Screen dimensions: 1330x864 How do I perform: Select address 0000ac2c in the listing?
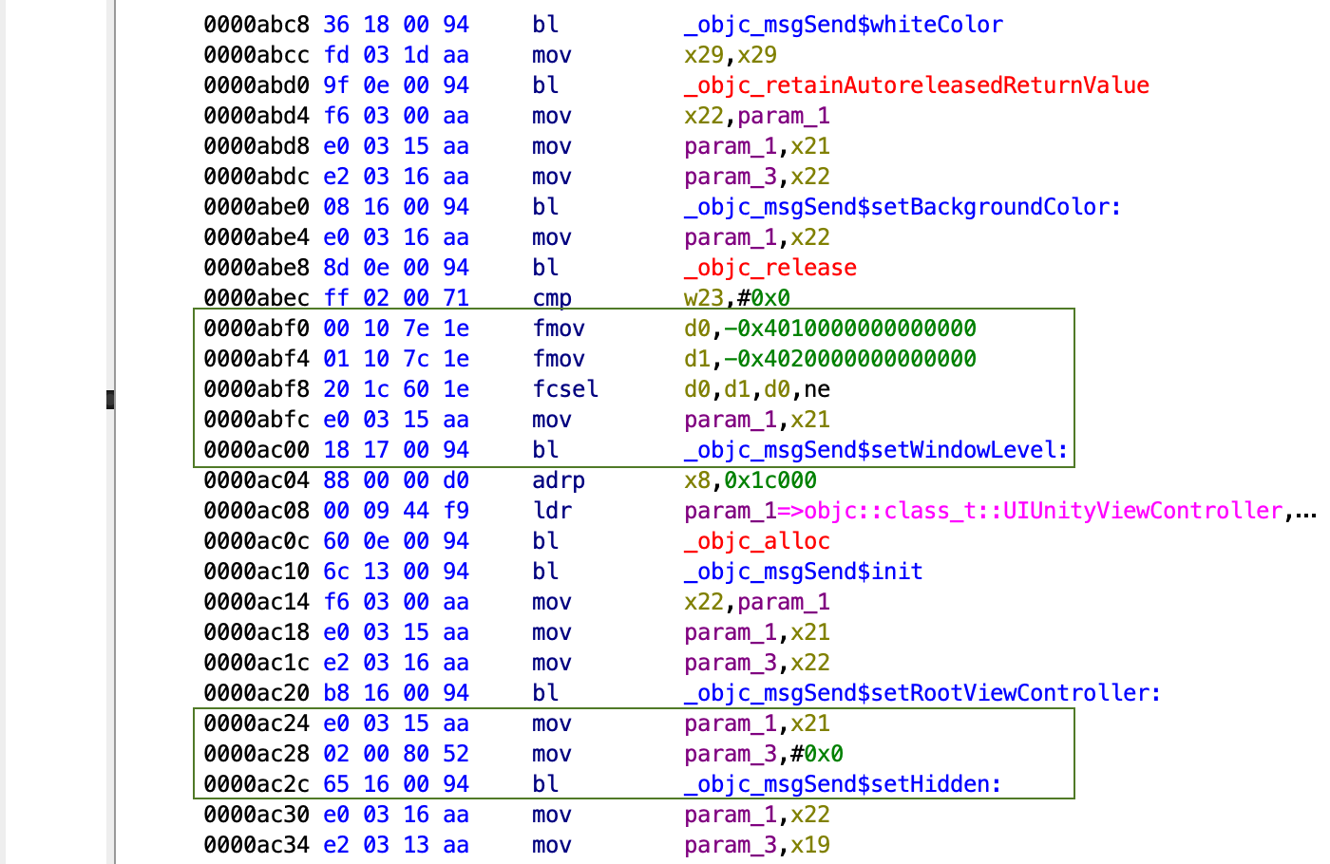tap(256, 784)
